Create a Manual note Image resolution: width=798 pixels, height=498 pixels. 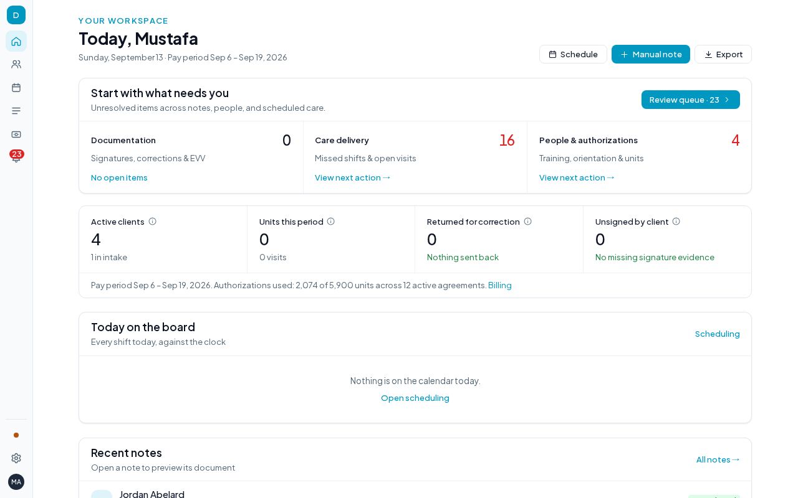651,54
